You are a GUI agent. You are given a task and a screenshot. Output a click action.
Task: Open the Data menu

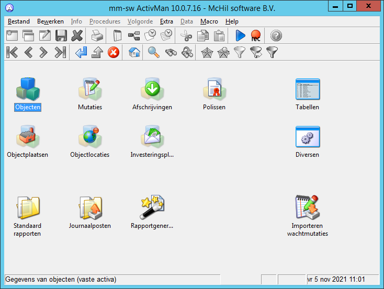(187, 21)
